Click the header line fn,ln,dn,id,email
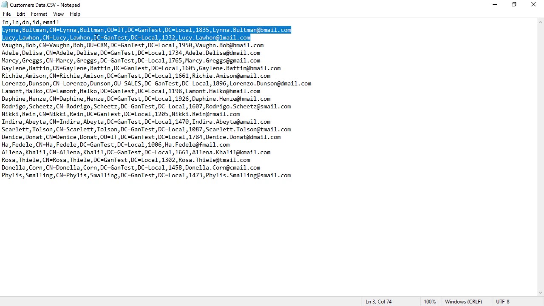This screenshot has width=544, height=306. click(31, 22)
